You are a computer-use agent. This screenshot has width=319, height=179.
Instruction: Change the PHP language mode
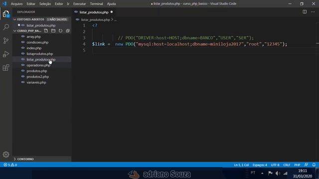pos(297,165)
